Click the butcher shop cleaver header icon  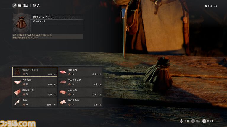[14, 6]
